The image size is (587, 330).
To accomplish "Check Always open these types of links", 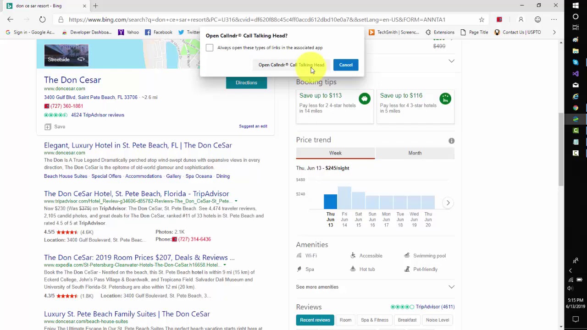I will (210, 48).
